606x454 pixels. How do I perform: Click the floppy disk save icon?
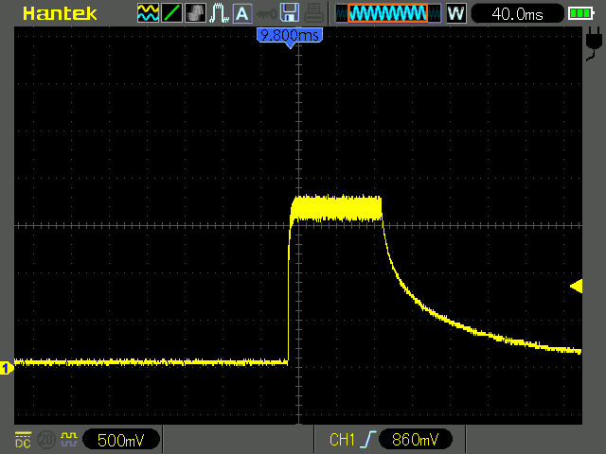pos(290,12)
